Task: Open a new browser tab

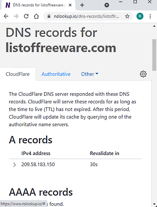Action: point(82,5)
